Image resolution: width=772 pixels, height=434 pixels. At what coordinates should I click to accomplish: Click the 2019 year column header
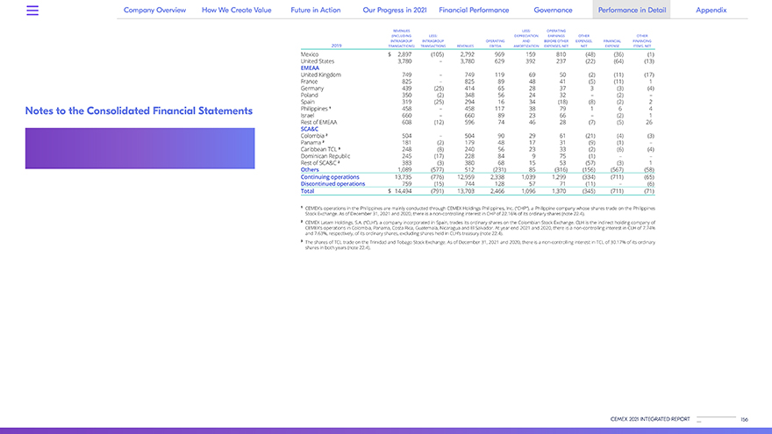pos(337,46)
